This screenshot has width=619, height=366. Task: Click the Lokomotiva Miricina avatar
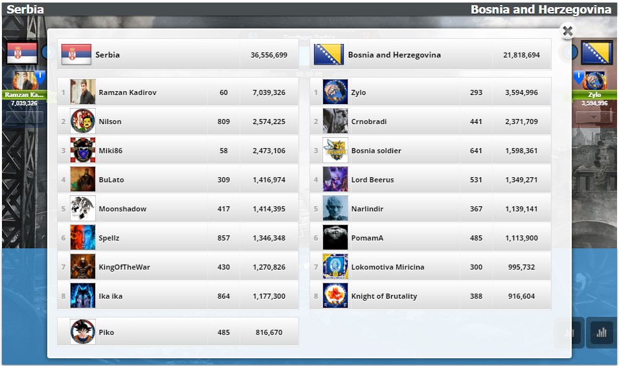click(x=335, y=267)
